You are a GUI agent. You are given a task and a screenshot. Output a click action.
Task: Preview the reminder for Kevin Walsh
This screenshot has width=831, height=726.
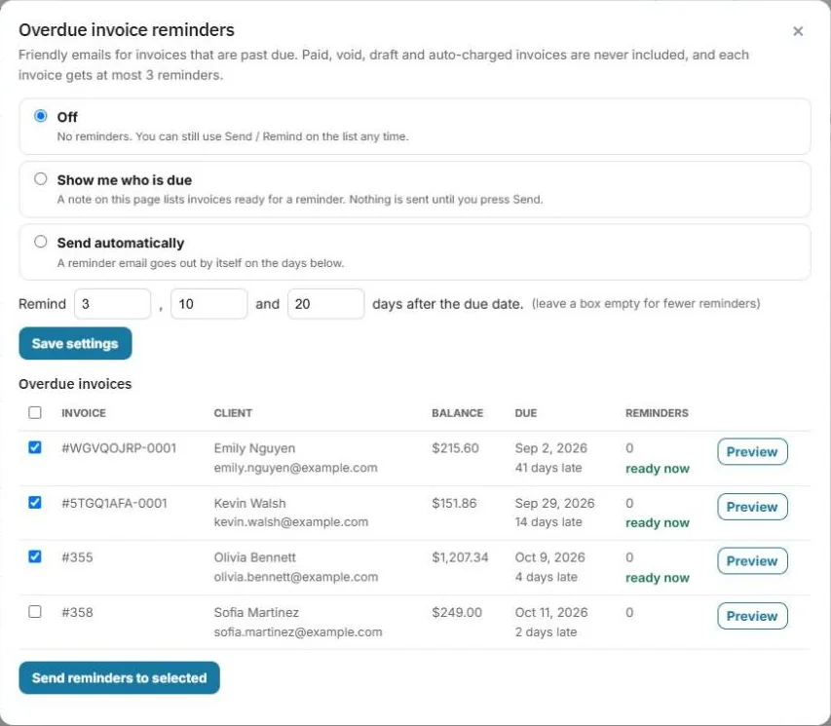pos(752,507)
